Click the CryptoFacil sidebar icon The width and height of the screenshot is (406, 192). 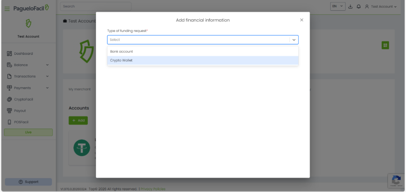pyautogui.click(x=9, y=99)
